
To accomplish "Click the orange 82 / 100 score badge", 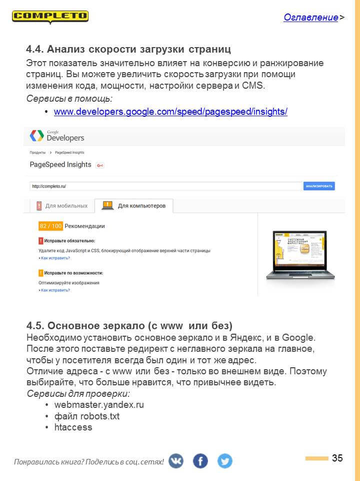I will click(50, 226).
